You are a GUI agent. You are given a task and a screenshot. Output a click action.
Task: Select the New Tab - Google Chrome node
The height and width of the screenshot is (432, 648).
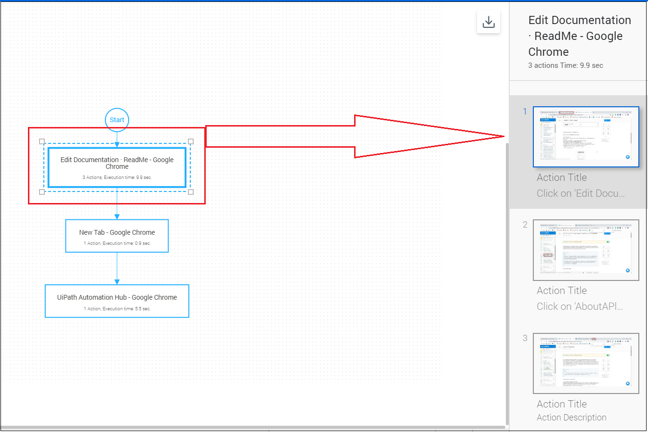pos(117,236)
